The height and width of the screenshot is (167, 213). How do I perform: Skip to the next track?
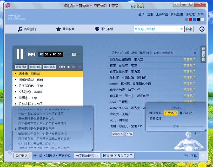(x=31, y=54)
